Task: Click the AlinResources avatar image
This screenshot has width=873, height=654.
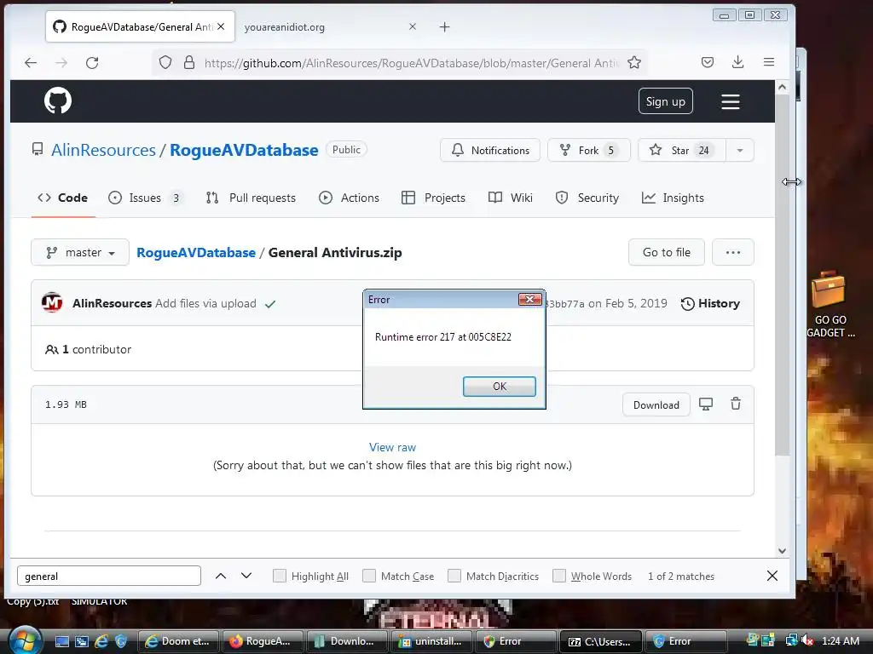Action: (x=52, y=303)
